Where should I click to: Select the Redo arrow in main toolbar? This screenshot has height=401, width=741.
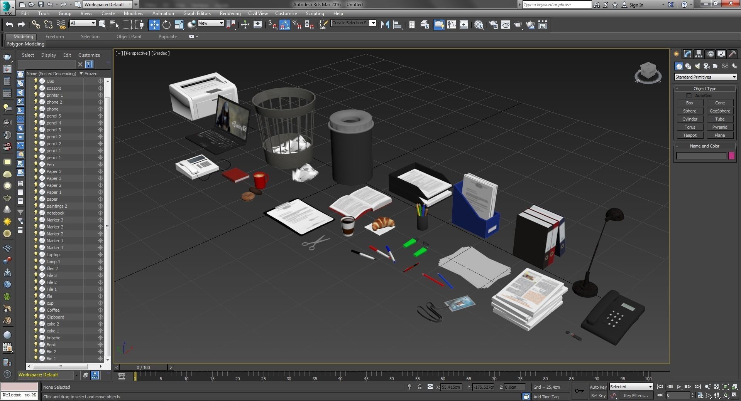(x=21, y=25)
